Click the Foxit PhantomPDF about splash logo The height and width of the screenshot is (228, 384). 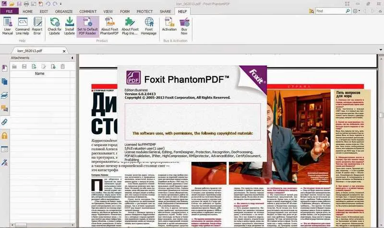(133, 77)
